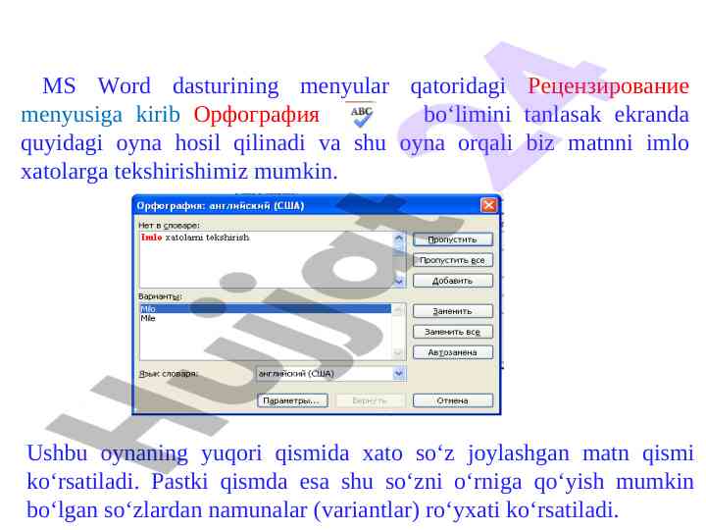Click the ABC spell check icon
The image size is (706, 530).
(x=362, y=116)
